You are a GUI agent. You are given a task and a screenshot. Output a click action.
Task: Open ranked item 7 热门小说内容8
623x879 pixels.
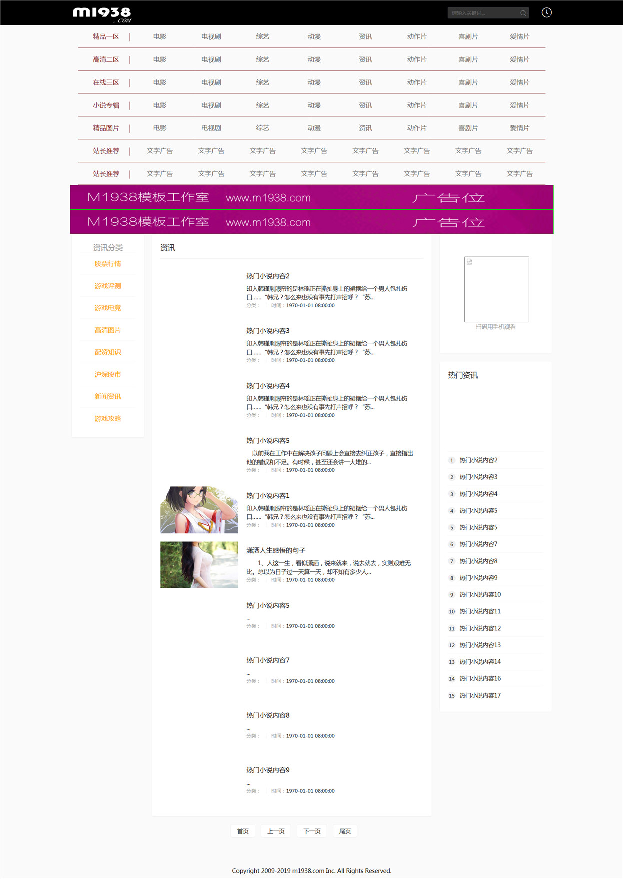click(x=478, y=561)
